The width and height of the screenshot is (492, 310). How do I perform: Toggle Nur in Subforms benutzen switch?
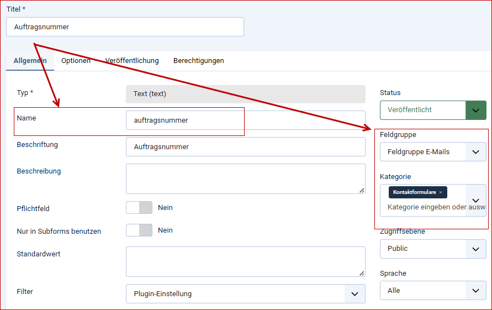[139, 230]
